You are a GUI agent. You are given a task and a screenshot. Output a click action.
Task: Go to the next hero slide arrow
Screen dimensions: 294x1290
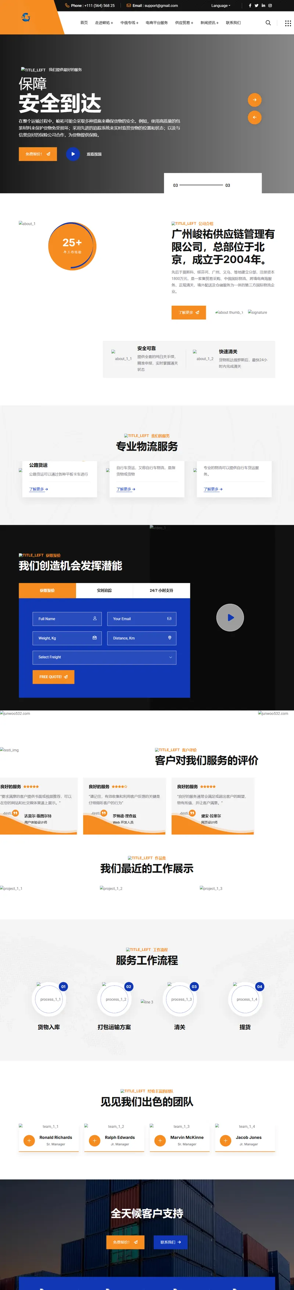(x=255, y=100)
